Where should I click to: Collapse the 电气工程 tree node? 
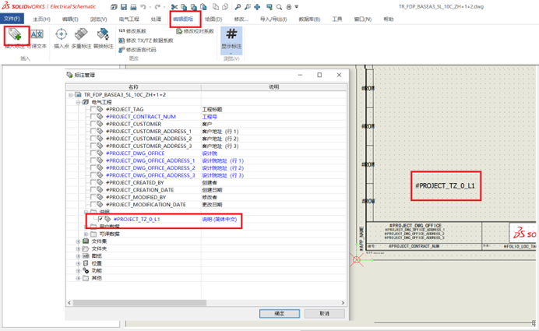coord(78,102)
